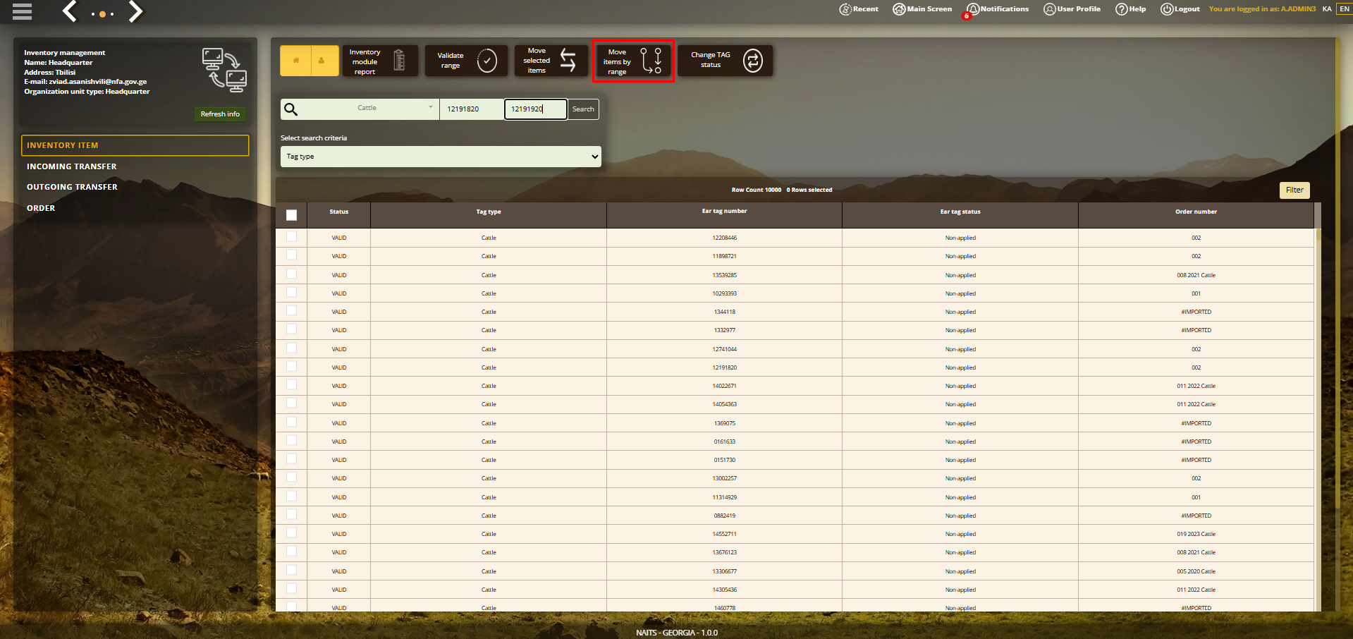Image resolution: width=1353 pixels, height=639 pixels.
Task: Select the Order menu item
Action: (x=41, y=208)
